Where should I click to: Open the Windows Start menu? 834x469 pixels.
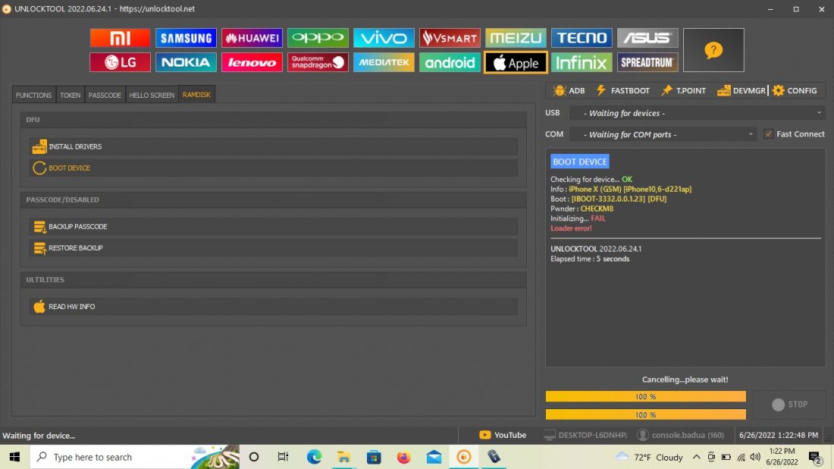[14, 458]
